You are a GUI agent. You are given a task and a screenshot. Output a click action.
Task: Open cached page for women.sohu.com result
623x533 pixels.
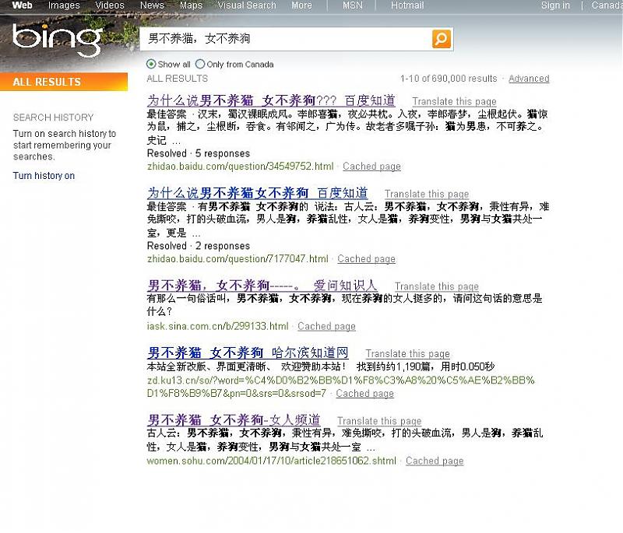coord(435,461)
